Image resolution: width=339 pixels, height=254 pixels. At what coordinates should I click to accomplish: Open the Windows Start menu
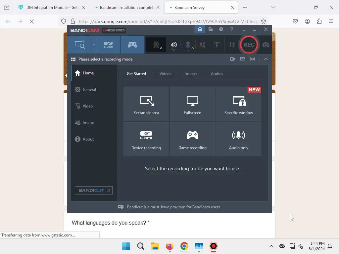[x=126, y=246]
